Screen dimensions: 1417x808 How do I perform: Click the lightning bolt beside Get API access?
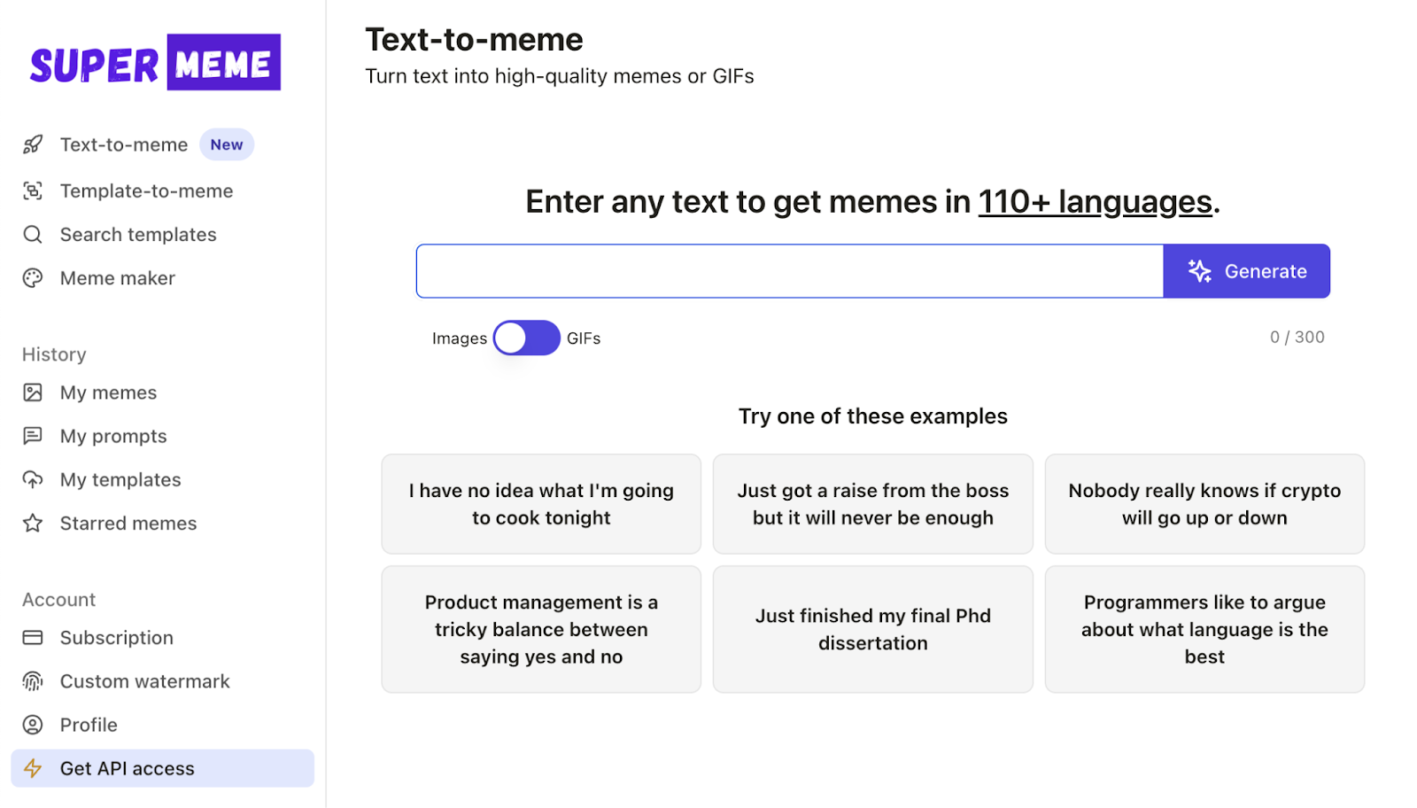tap(33, 768)
